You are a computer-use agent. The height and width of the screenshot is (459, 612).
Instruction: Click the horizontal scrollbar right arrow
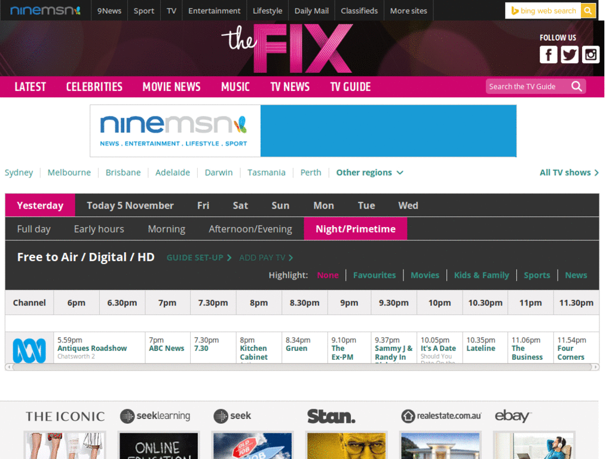pos(596,367)
